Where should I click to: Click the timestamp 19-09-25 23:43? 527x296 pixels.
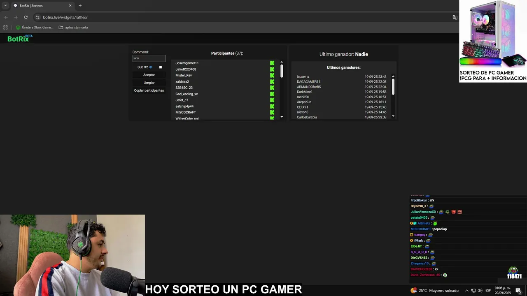coord(375,77)
